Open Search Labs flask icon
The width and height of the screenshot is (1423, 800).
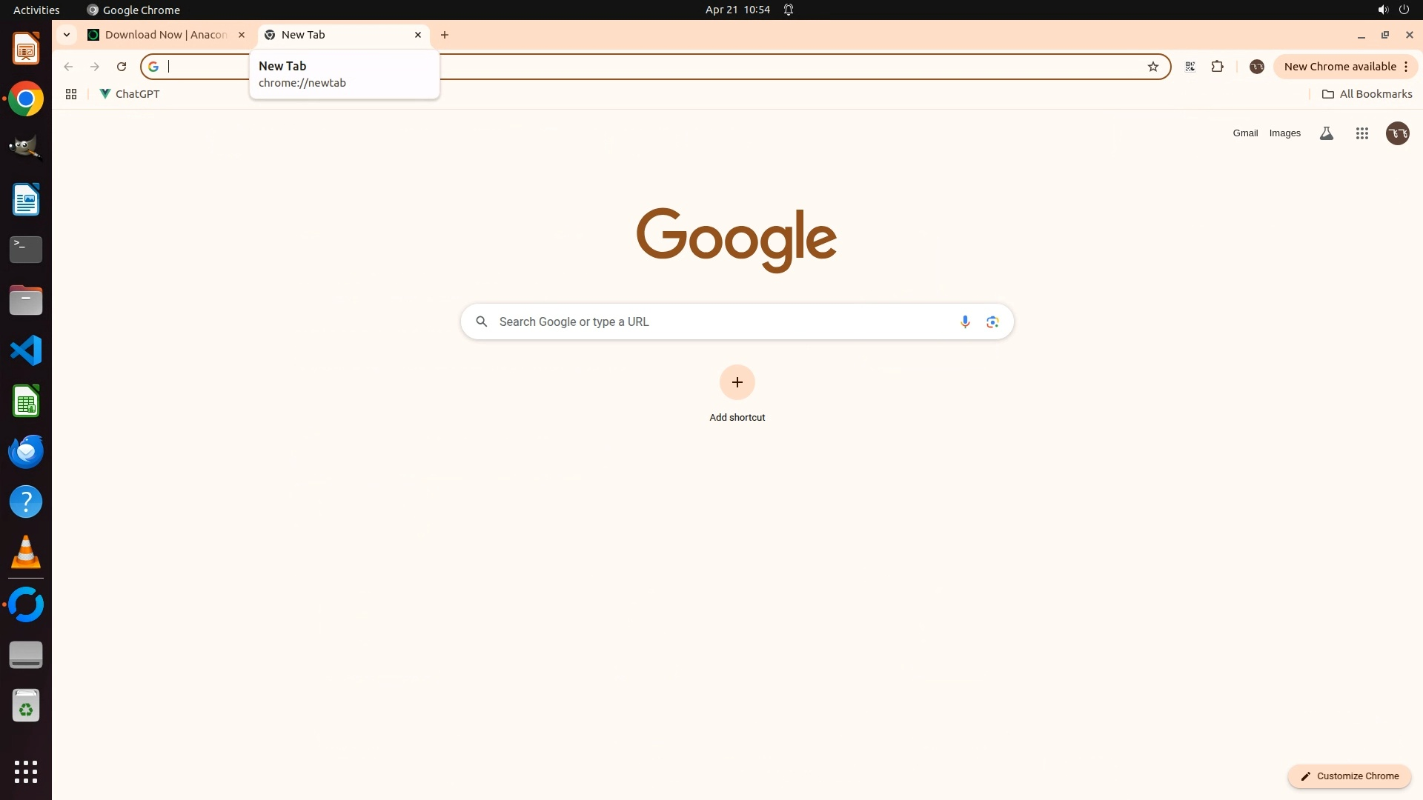point(1327,133)
